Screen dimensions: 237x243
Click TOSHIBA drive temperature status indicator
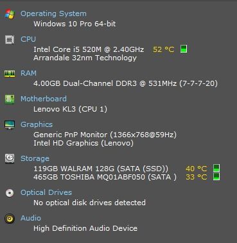point(216,176)
